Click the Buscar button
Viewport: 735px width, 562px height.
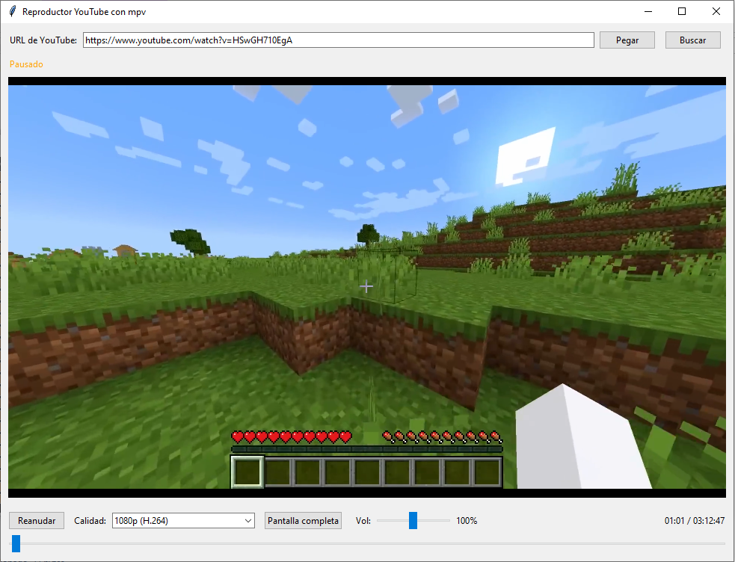point(692,40)
